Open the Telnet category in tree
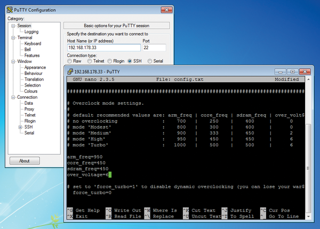Screen dimensions: 320x229 tap(30, 115)
